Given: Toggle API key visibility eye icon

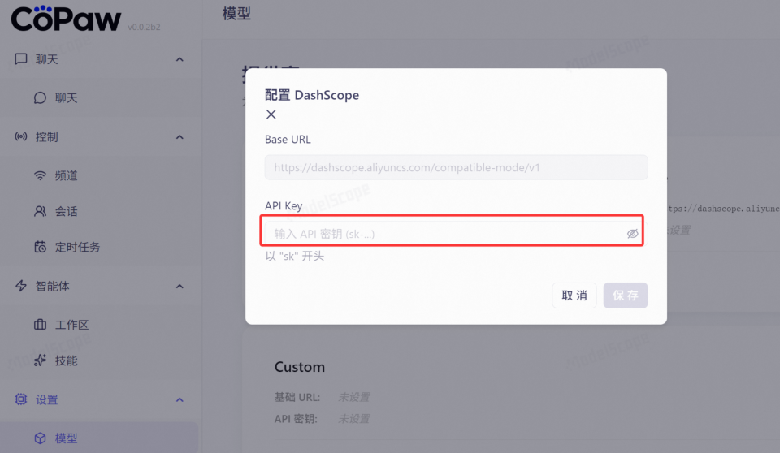Looking at the screenshot, I should point(632,234).
